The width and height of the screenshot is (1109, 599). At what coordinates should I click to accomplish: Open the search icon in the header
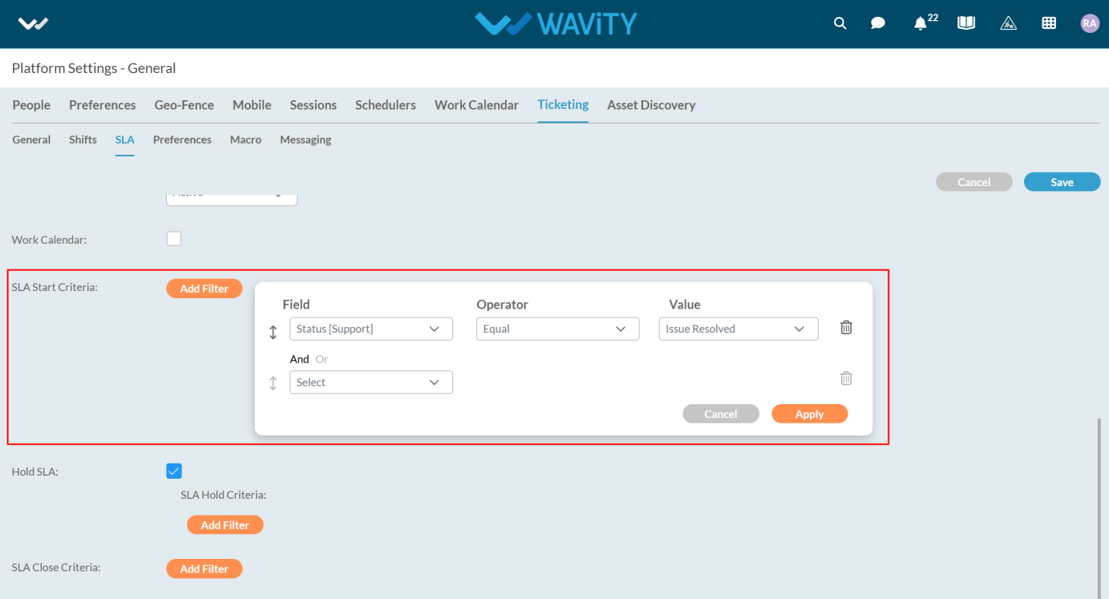coord(840,23)
